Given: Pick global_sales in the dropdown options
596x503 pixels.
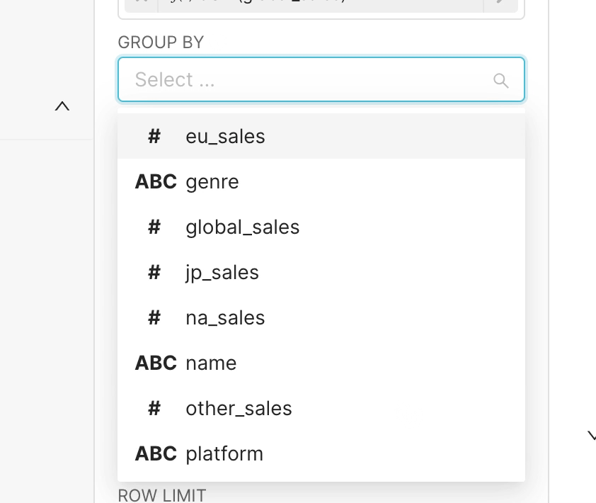Looking at the screenshot, I should tap(243, 227).
